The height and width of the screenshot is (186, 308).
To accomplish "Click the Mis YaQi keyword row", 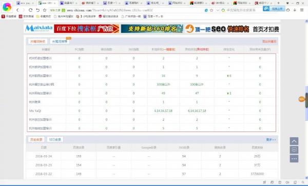I will 151,110.
